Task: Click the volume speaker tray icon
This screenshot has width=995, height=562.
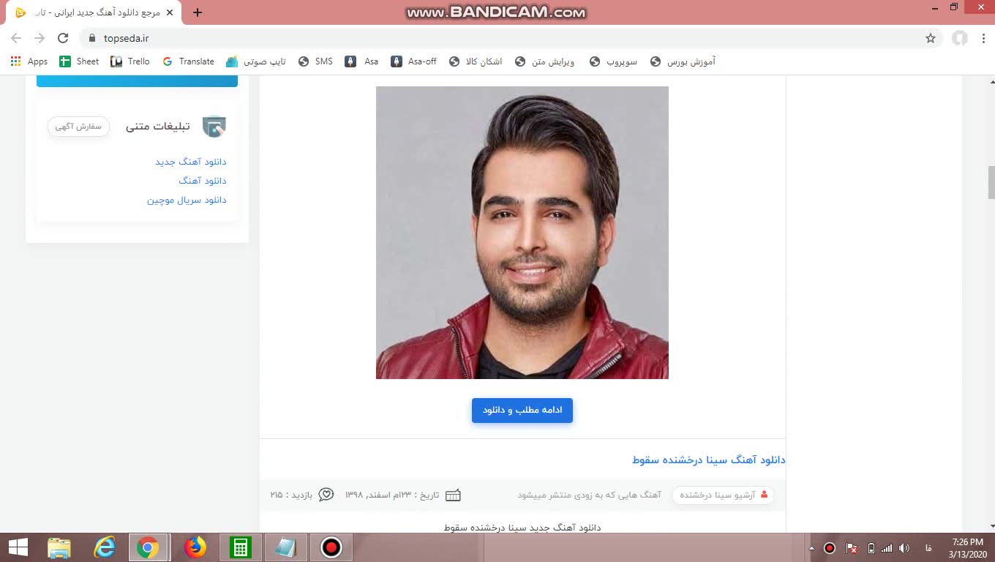Action: [x=904, y=548]
